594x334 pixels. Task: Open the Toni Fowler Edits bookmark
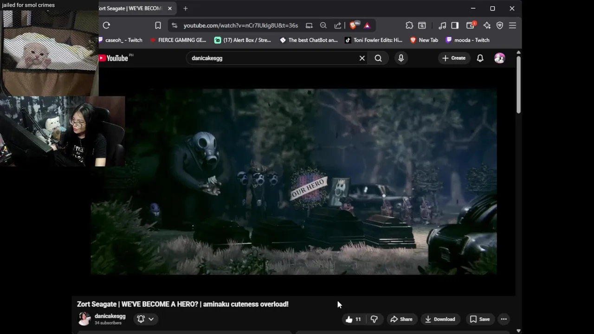(374, 40)
